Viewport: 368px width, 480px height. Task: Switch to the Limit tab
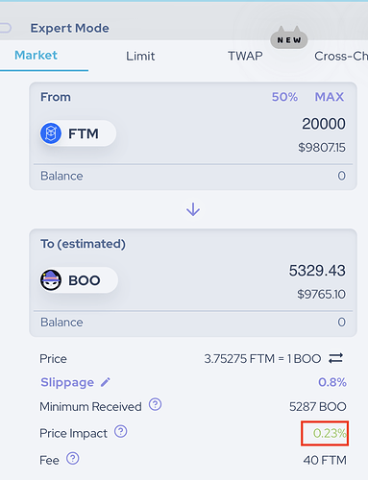pos(140,56)
